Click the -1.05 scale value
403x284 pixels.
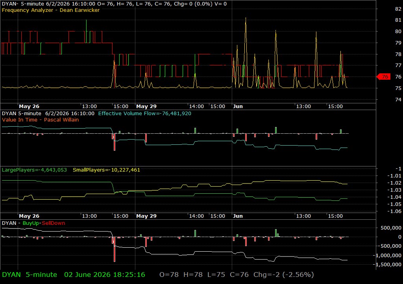pyautogui.click(x=394, y=204)
